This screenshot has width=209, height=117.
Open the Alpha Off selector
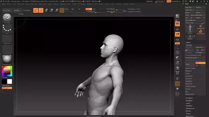pyautogui.click(x=7, y=39)
